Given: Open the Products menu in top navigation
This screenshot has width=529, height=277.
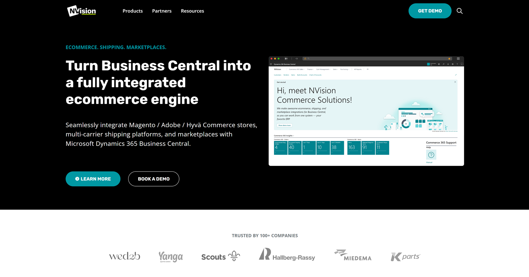Looking at the screenshot, I should pos(132,11).
